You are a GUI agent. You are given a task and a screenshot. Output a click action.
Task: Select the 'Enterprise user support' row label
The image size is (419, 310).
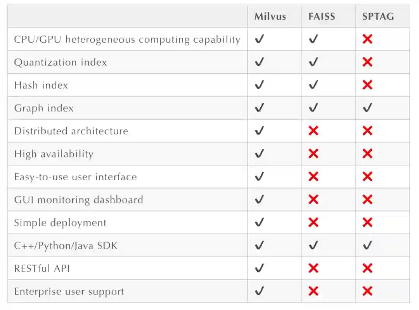pyautogui.click(x=69, y=292)
